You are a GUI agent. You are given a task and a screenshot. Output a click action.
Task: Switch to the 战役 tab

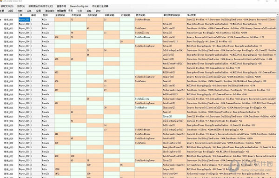pyautogui.click(x=11, y=11)
